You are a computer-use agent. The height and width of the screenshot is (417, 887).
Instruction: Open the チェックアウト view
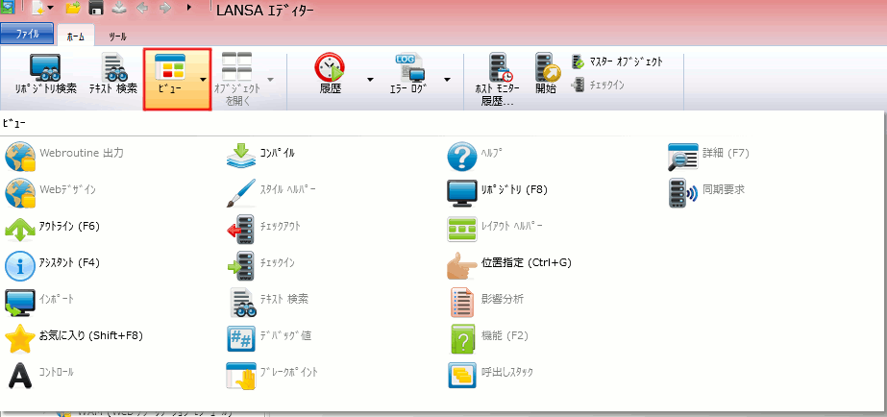pyautogui.click(x=263, y=228)
